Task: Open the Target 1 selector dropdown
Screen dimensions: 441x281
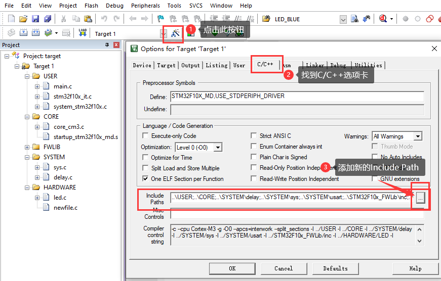Action: coord(163,34)
